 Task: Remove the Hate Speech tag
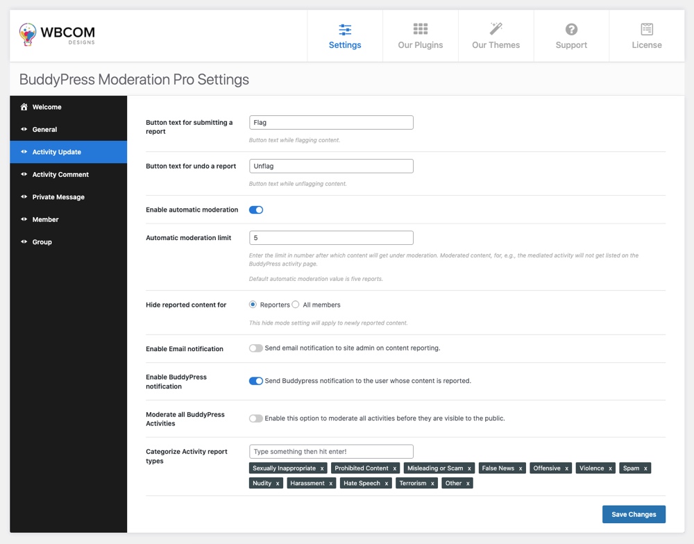387,484
